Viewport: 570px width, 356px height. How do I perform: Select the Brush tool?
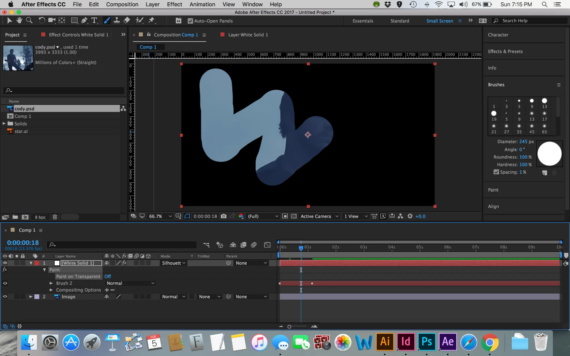click(x=107, y=20)
